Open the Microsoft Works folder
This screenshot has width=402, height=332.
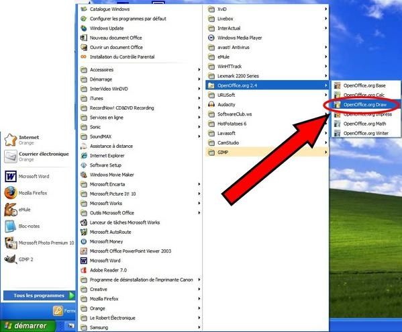[106, 204]
